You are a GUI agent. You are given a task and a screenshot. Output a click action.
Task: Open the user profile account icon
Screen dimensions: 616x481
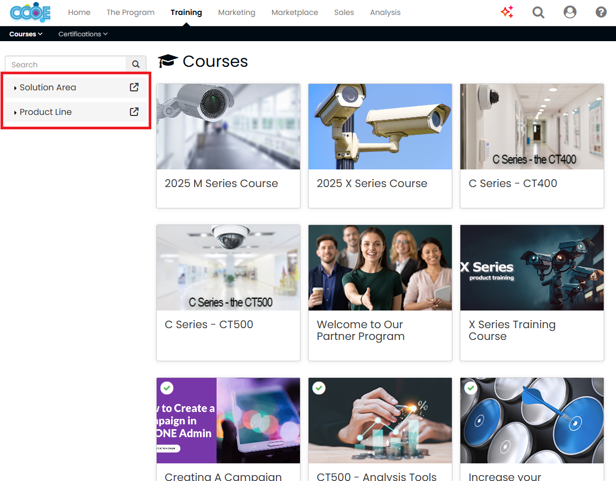coord(570,12)
